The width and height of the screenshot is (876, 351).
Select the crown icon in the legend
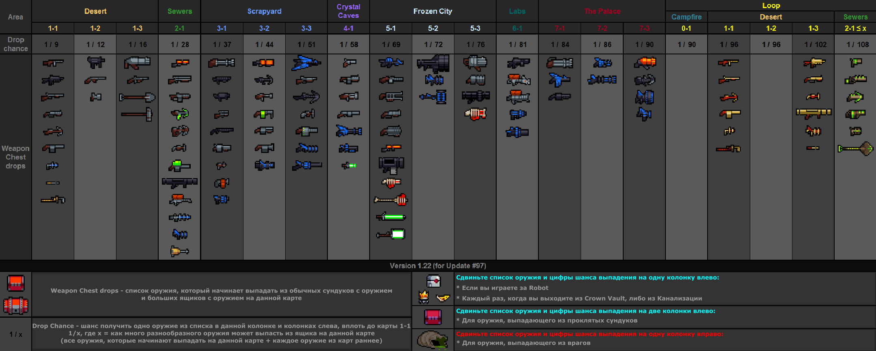click(x=424, y=297)
